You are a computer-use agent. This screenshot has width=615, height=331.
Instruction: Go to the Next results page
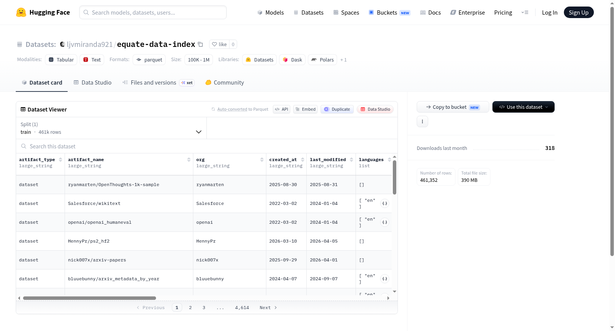point(268,308)
